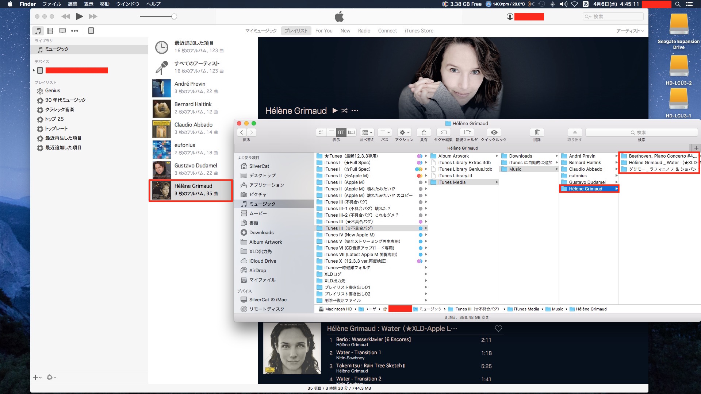Image resolution: width=701 pixels, height=394 pixels.
Task: Switch to the For You tab
Action: tap(324, 31)
